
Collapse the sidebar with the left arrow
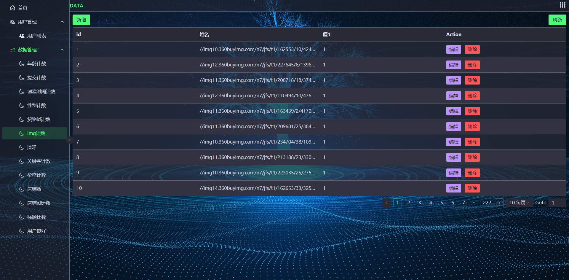click(x=70, y=140)
